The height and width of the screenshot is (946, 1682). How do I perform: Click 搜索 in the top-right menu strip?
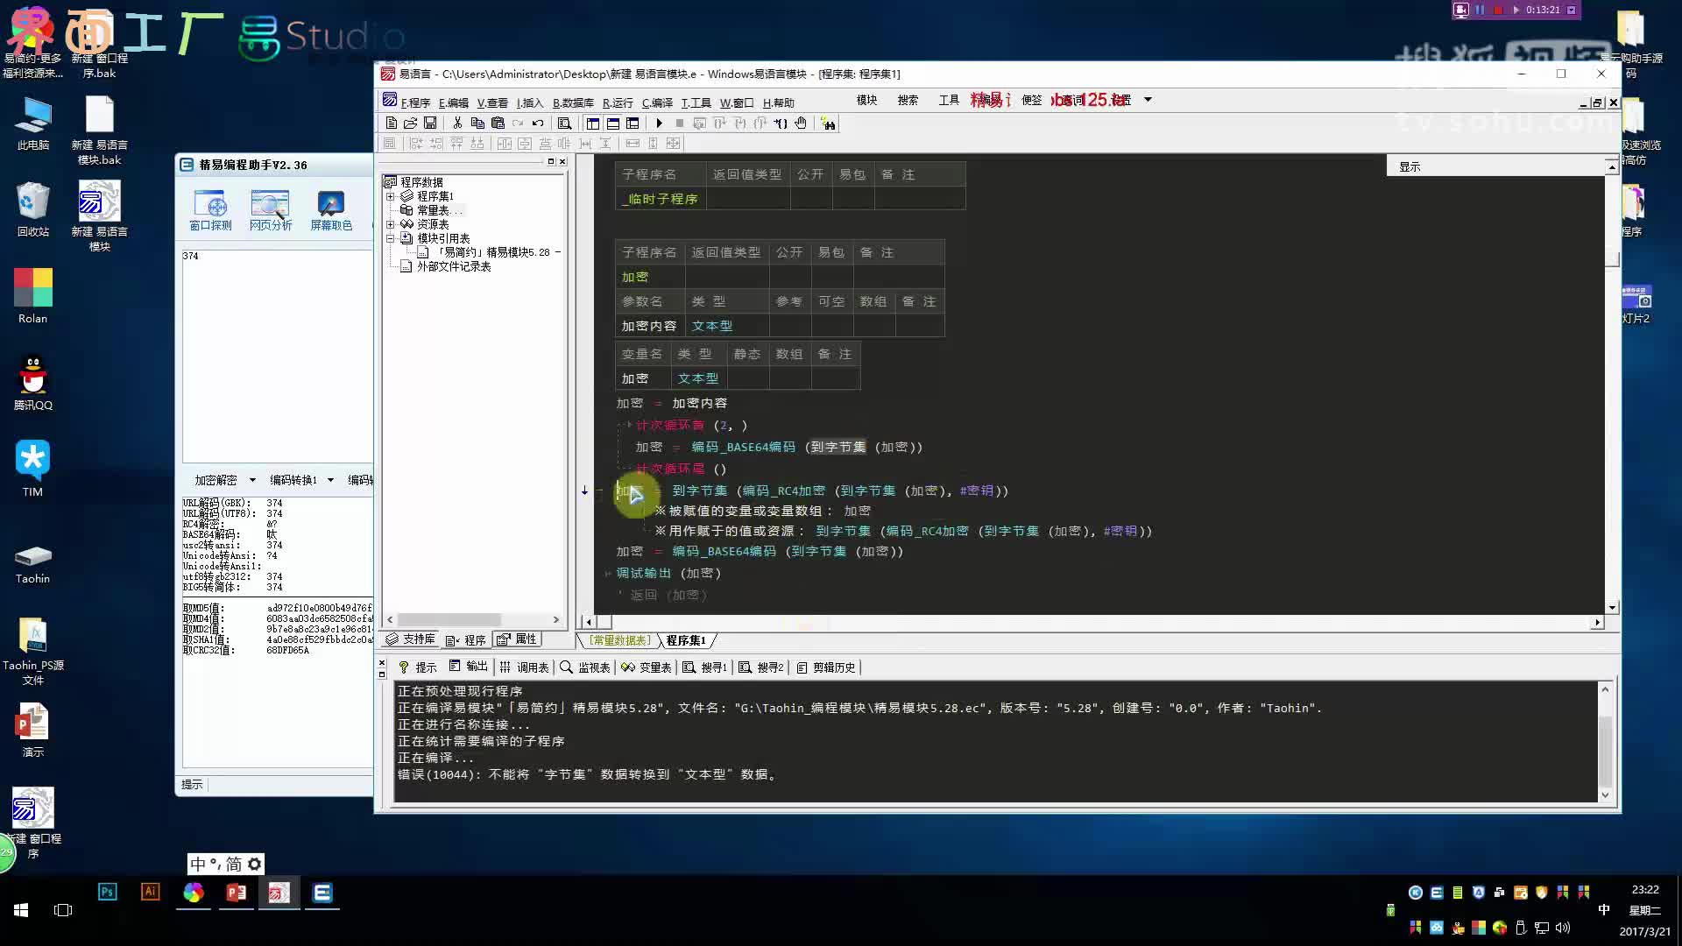point(908,100)
